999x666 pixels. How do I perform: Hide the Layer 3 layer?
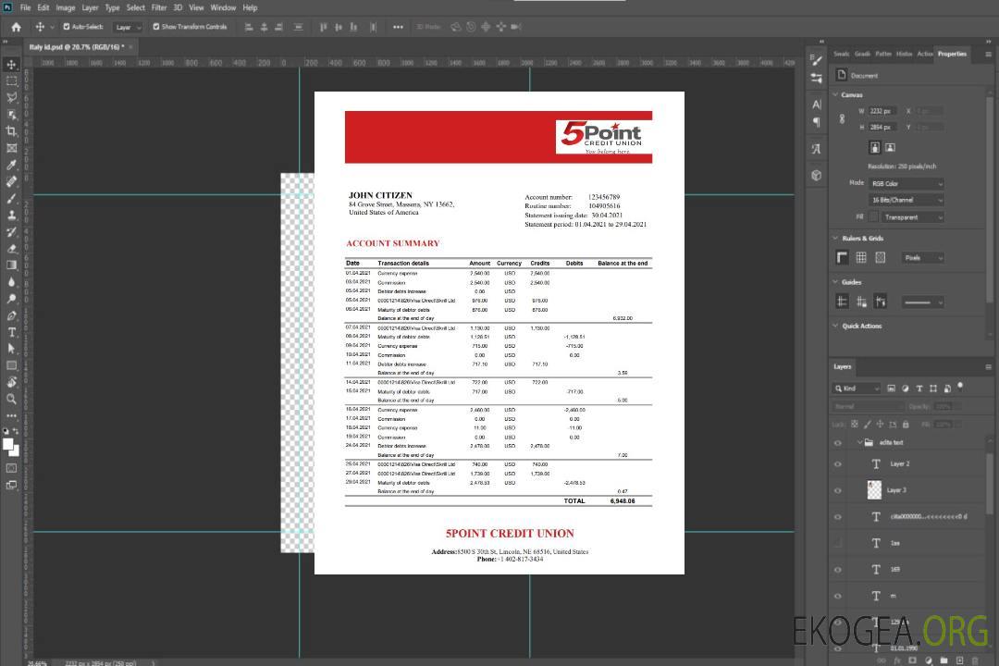(838, 491)
